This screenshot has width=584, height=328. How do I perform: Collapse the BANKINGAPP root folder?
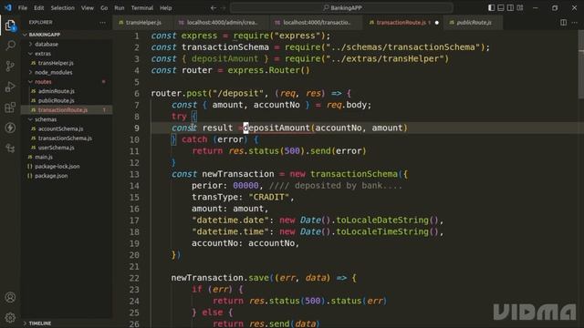pos(67,35)
